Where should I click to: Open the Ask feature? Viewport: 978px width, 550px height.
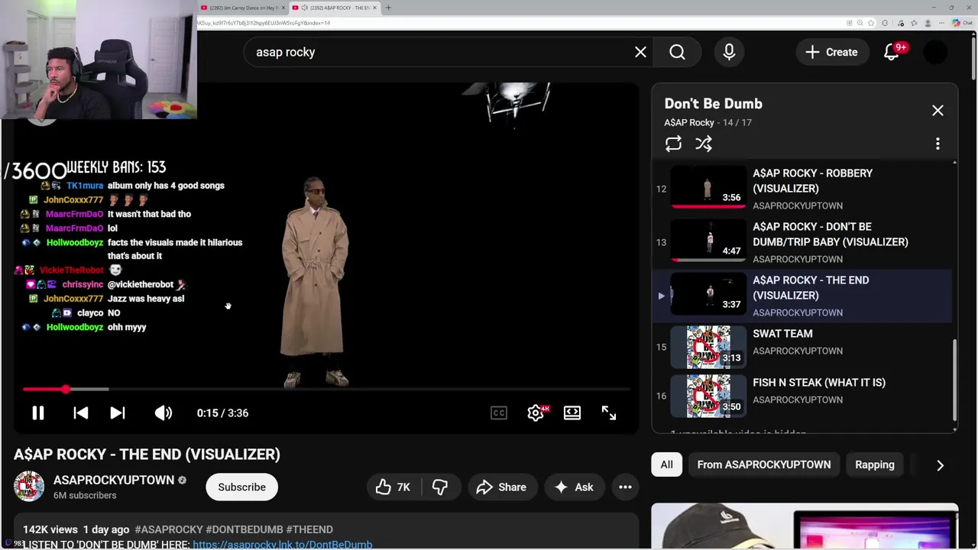[x=574, y=487]
